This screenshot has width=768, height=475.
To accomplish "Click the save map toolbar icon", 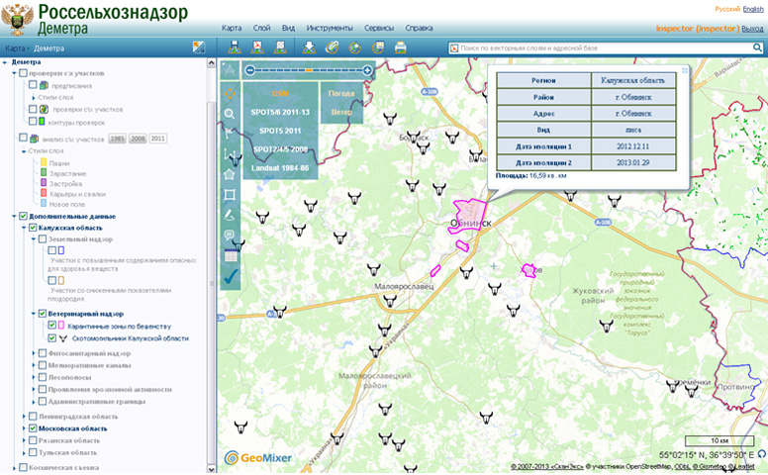I will point(235,47).
